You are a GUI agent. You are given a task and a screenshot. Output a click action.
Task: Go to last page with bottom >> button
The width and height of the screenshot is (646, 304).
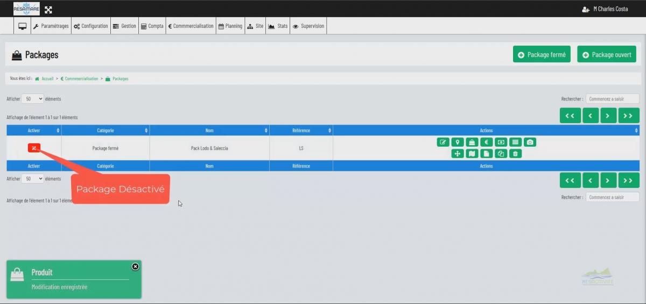pos(629,180)
